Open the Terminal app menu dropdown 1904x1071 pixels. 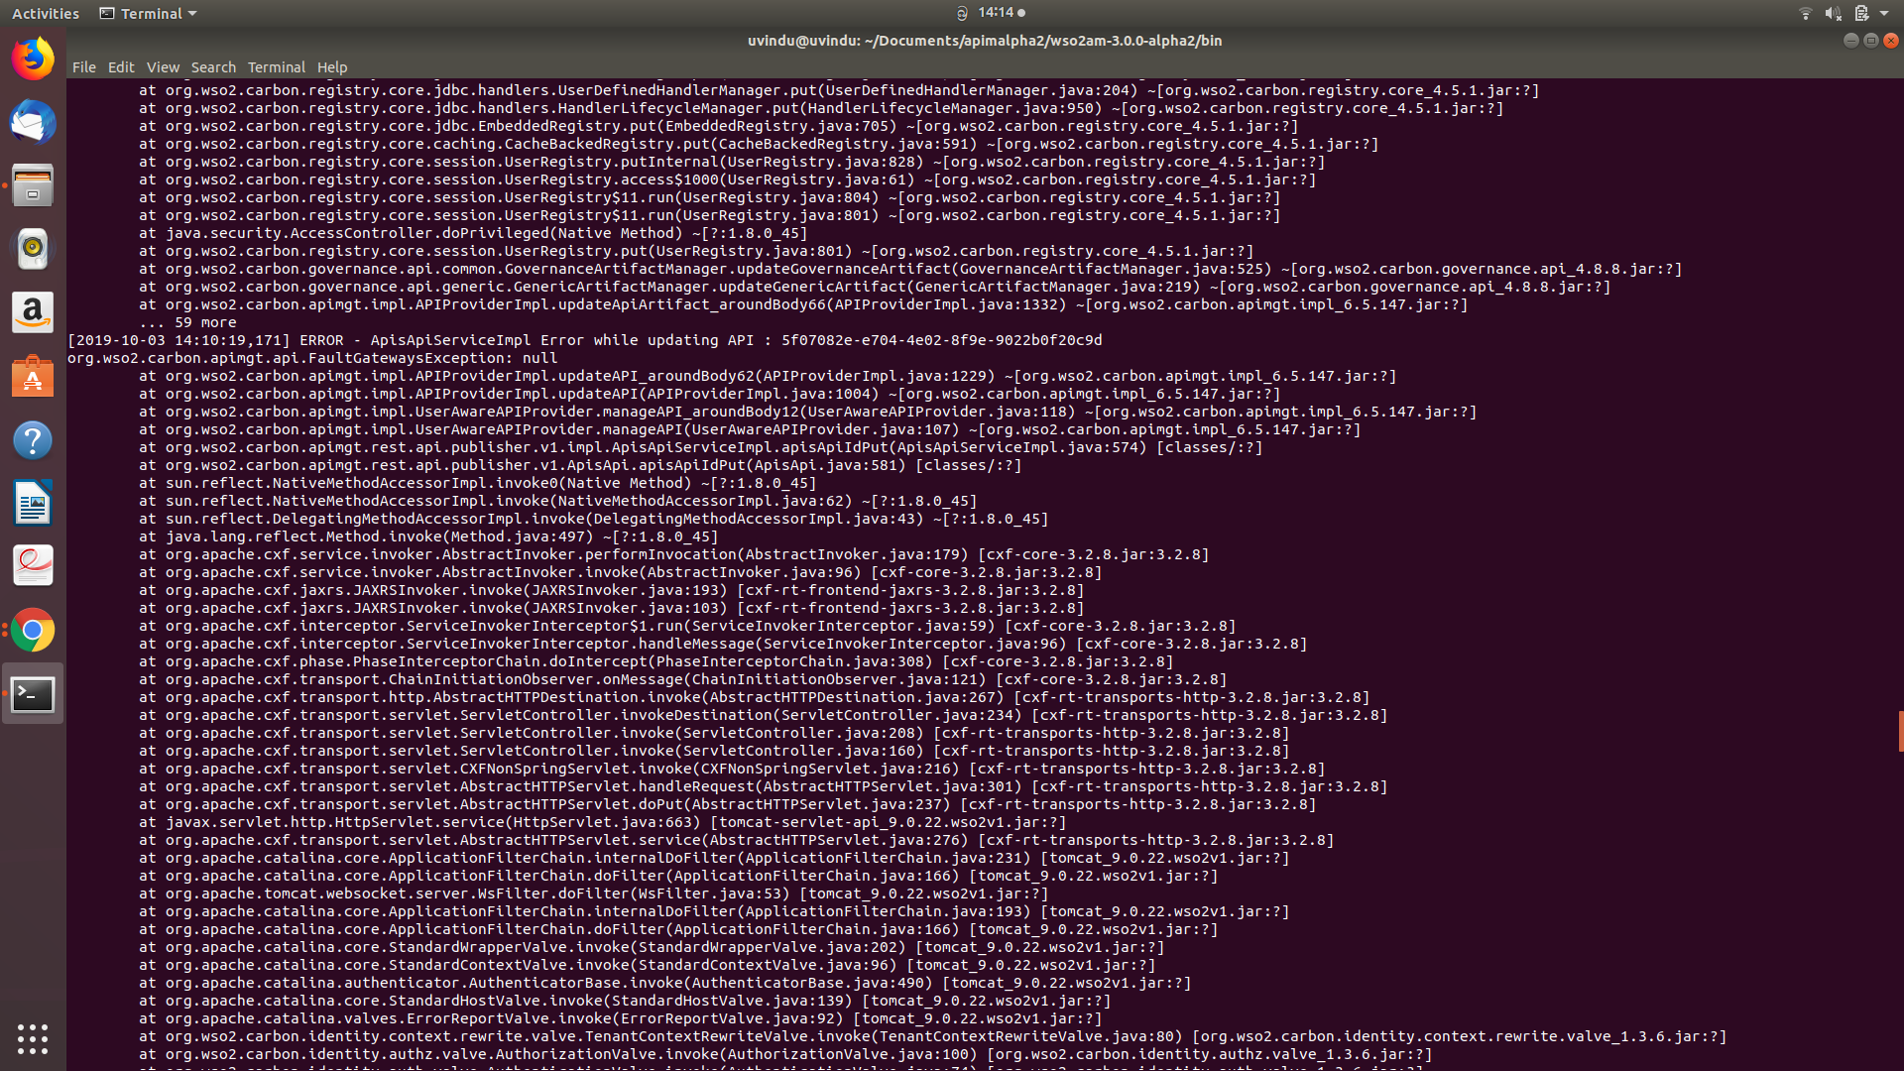coord(149,13)
